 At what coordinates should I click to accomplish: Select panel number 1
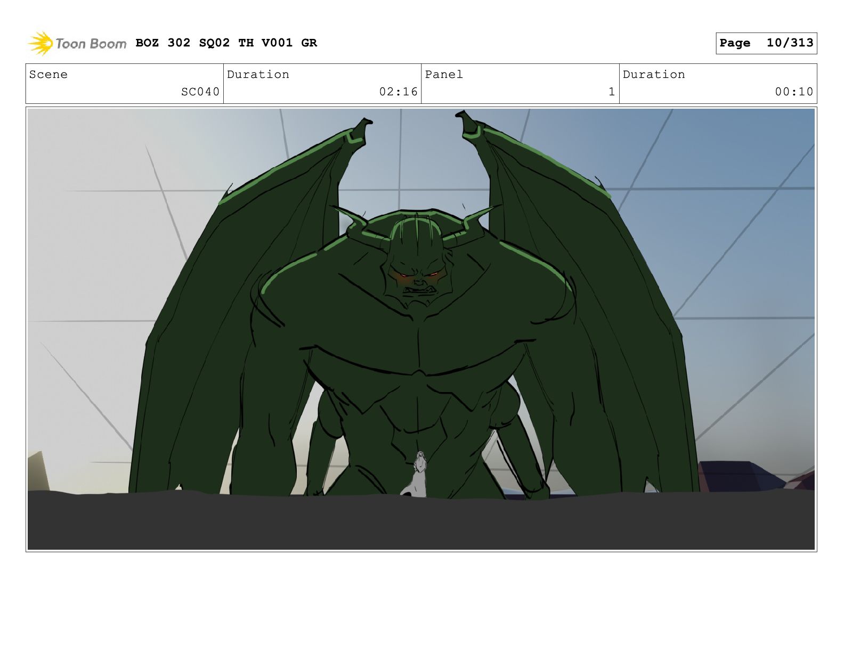(x=612, y=92)
